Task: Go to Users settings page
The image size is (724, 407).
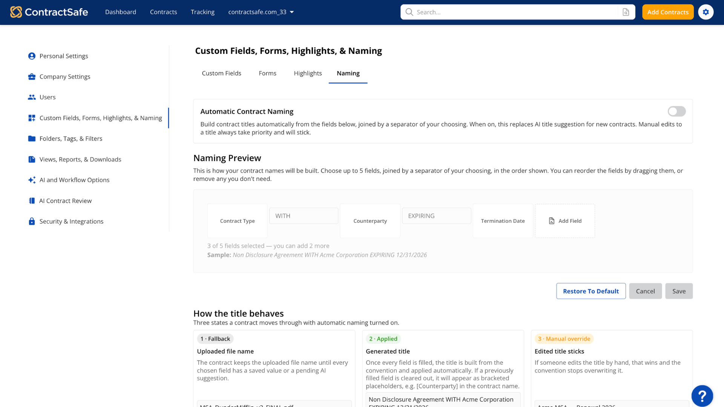Action: tap(48, 97)
